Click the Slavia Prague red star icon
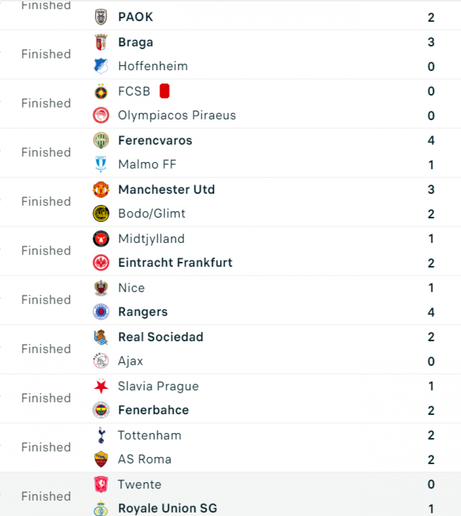 pyautogui.click(x=101, y=386)
